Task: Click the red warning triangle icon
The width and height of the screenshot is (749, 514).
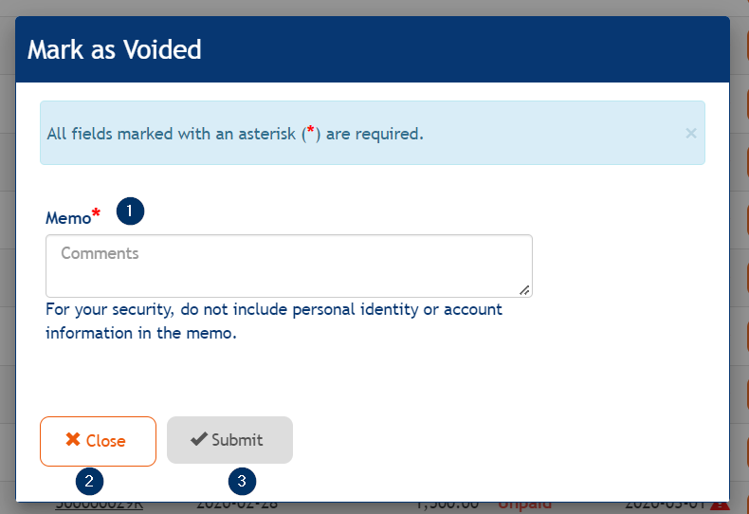Action: coord(719,505)
